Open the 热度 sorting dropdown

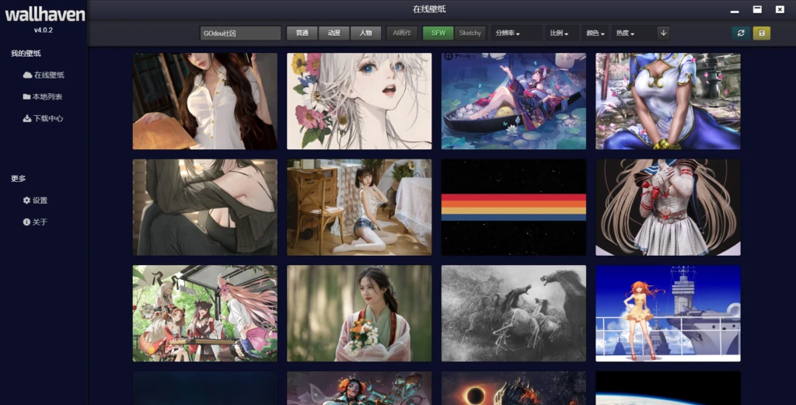tap(625, 33)
